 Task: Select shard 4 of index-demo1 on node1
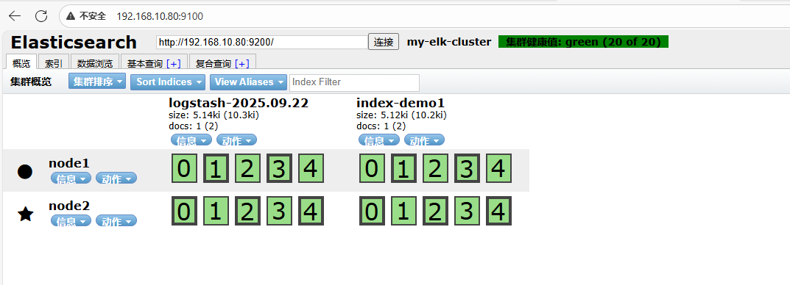pos(498,168)
